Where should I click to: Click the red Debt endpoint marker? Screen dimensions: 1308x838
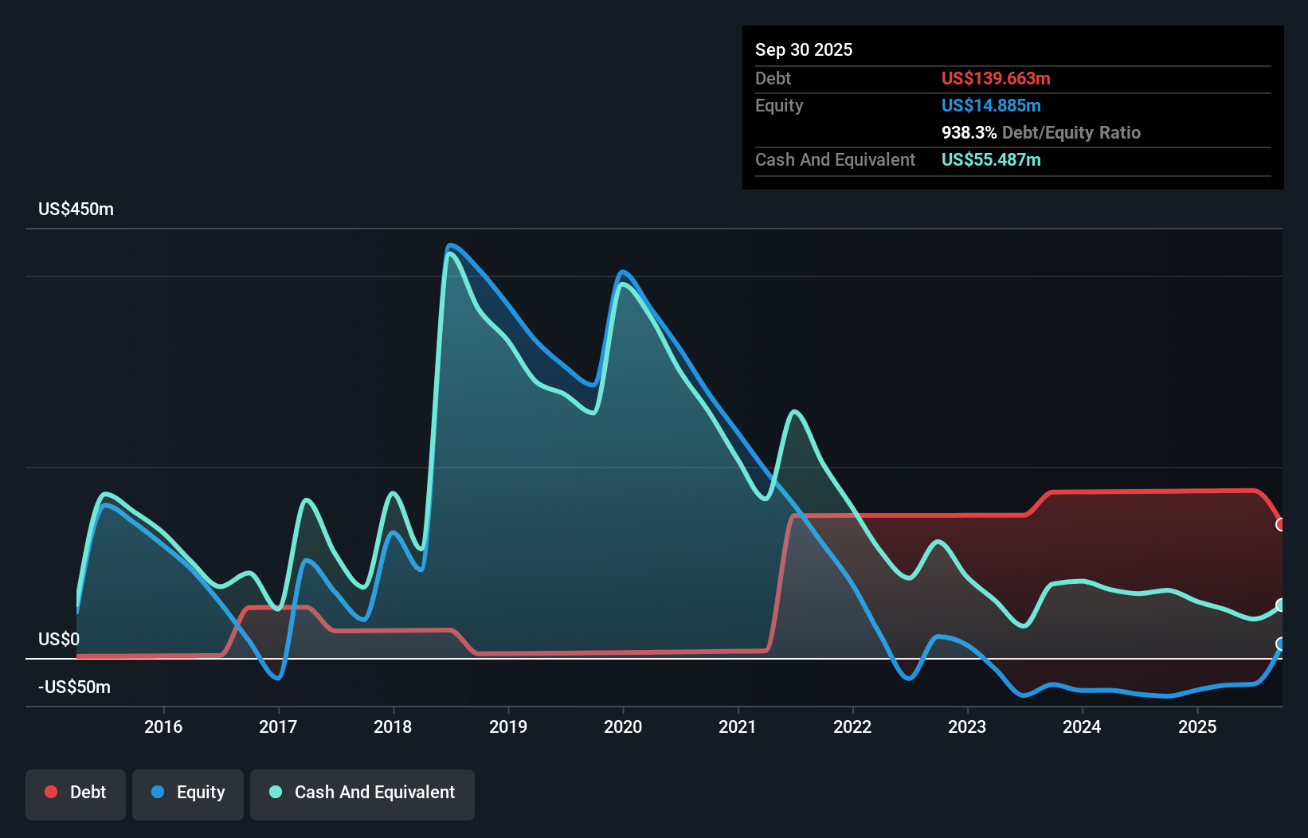pyautogui.click(x=1281, y=524)
